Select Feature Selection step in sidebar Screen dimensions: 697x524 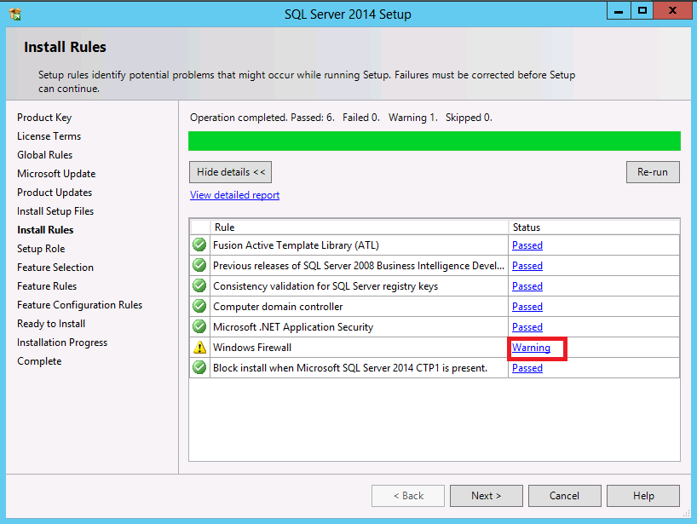55,267
